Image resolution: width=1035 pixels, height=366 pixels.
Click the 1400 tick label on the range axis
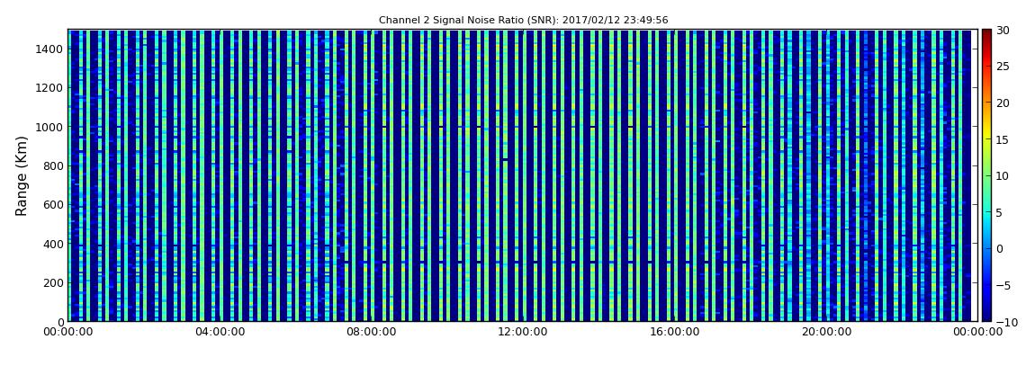pyautogui.click(x=49, y=49)
